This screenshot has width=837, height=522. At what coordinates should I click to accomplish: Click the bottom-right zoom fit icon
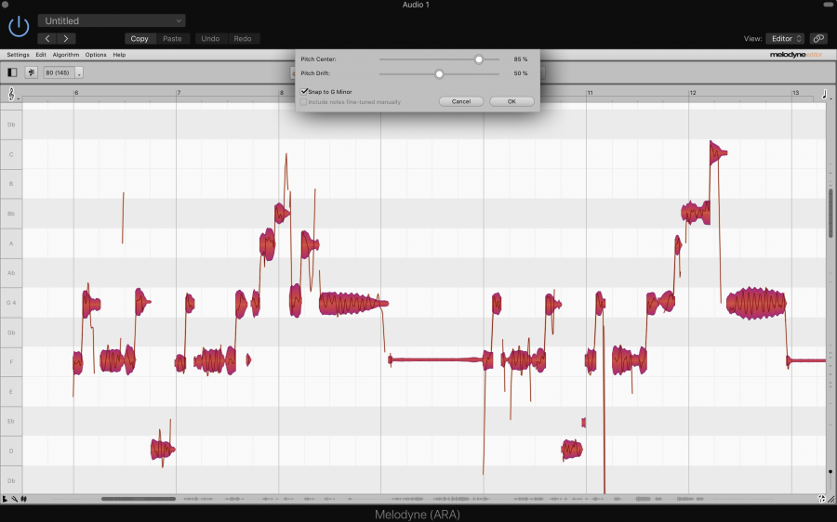pyautogui.click(x=821, y=499)
